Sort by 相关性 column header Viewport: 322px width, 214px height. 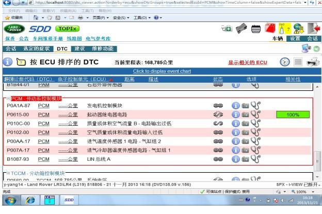coord(293,79)
